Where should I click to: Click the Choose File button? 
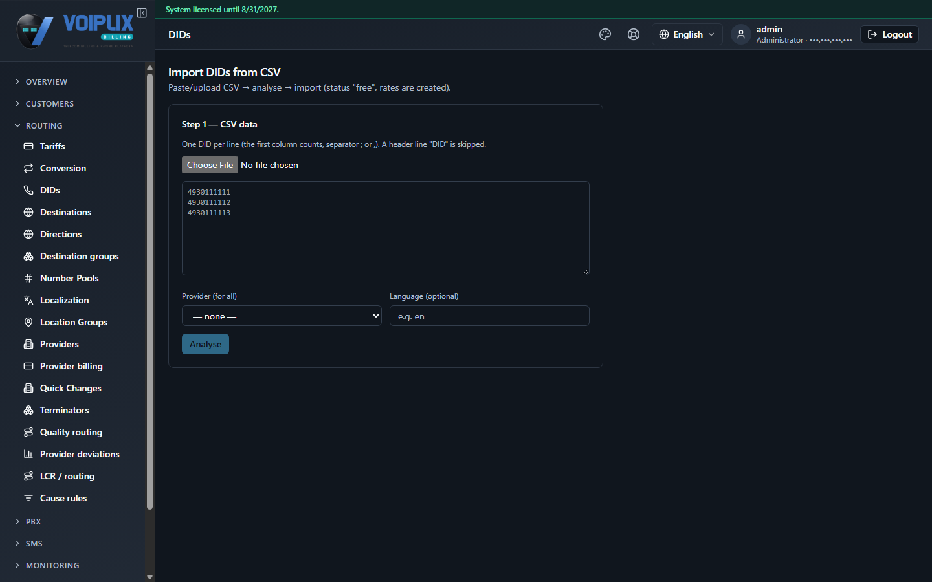coord(210,165)
